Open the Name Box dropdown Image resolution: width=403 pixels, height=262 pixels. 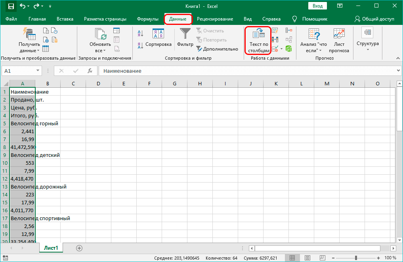click(38, 71)
